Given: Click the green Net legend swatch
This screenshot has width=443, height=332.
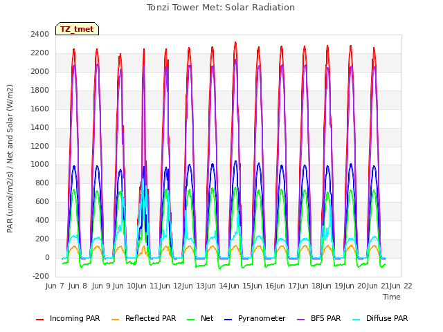Looking at the screenshot, I should (191, 320).
